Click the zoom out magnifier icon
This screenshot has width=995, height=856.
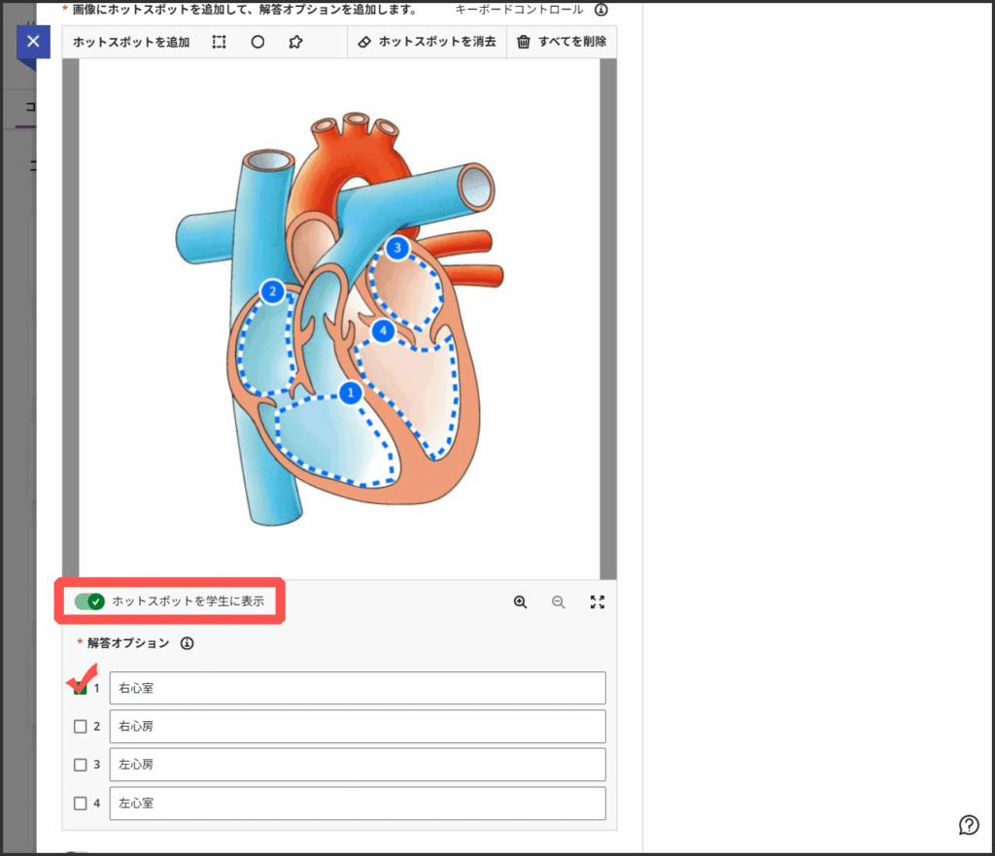point(559,602)
